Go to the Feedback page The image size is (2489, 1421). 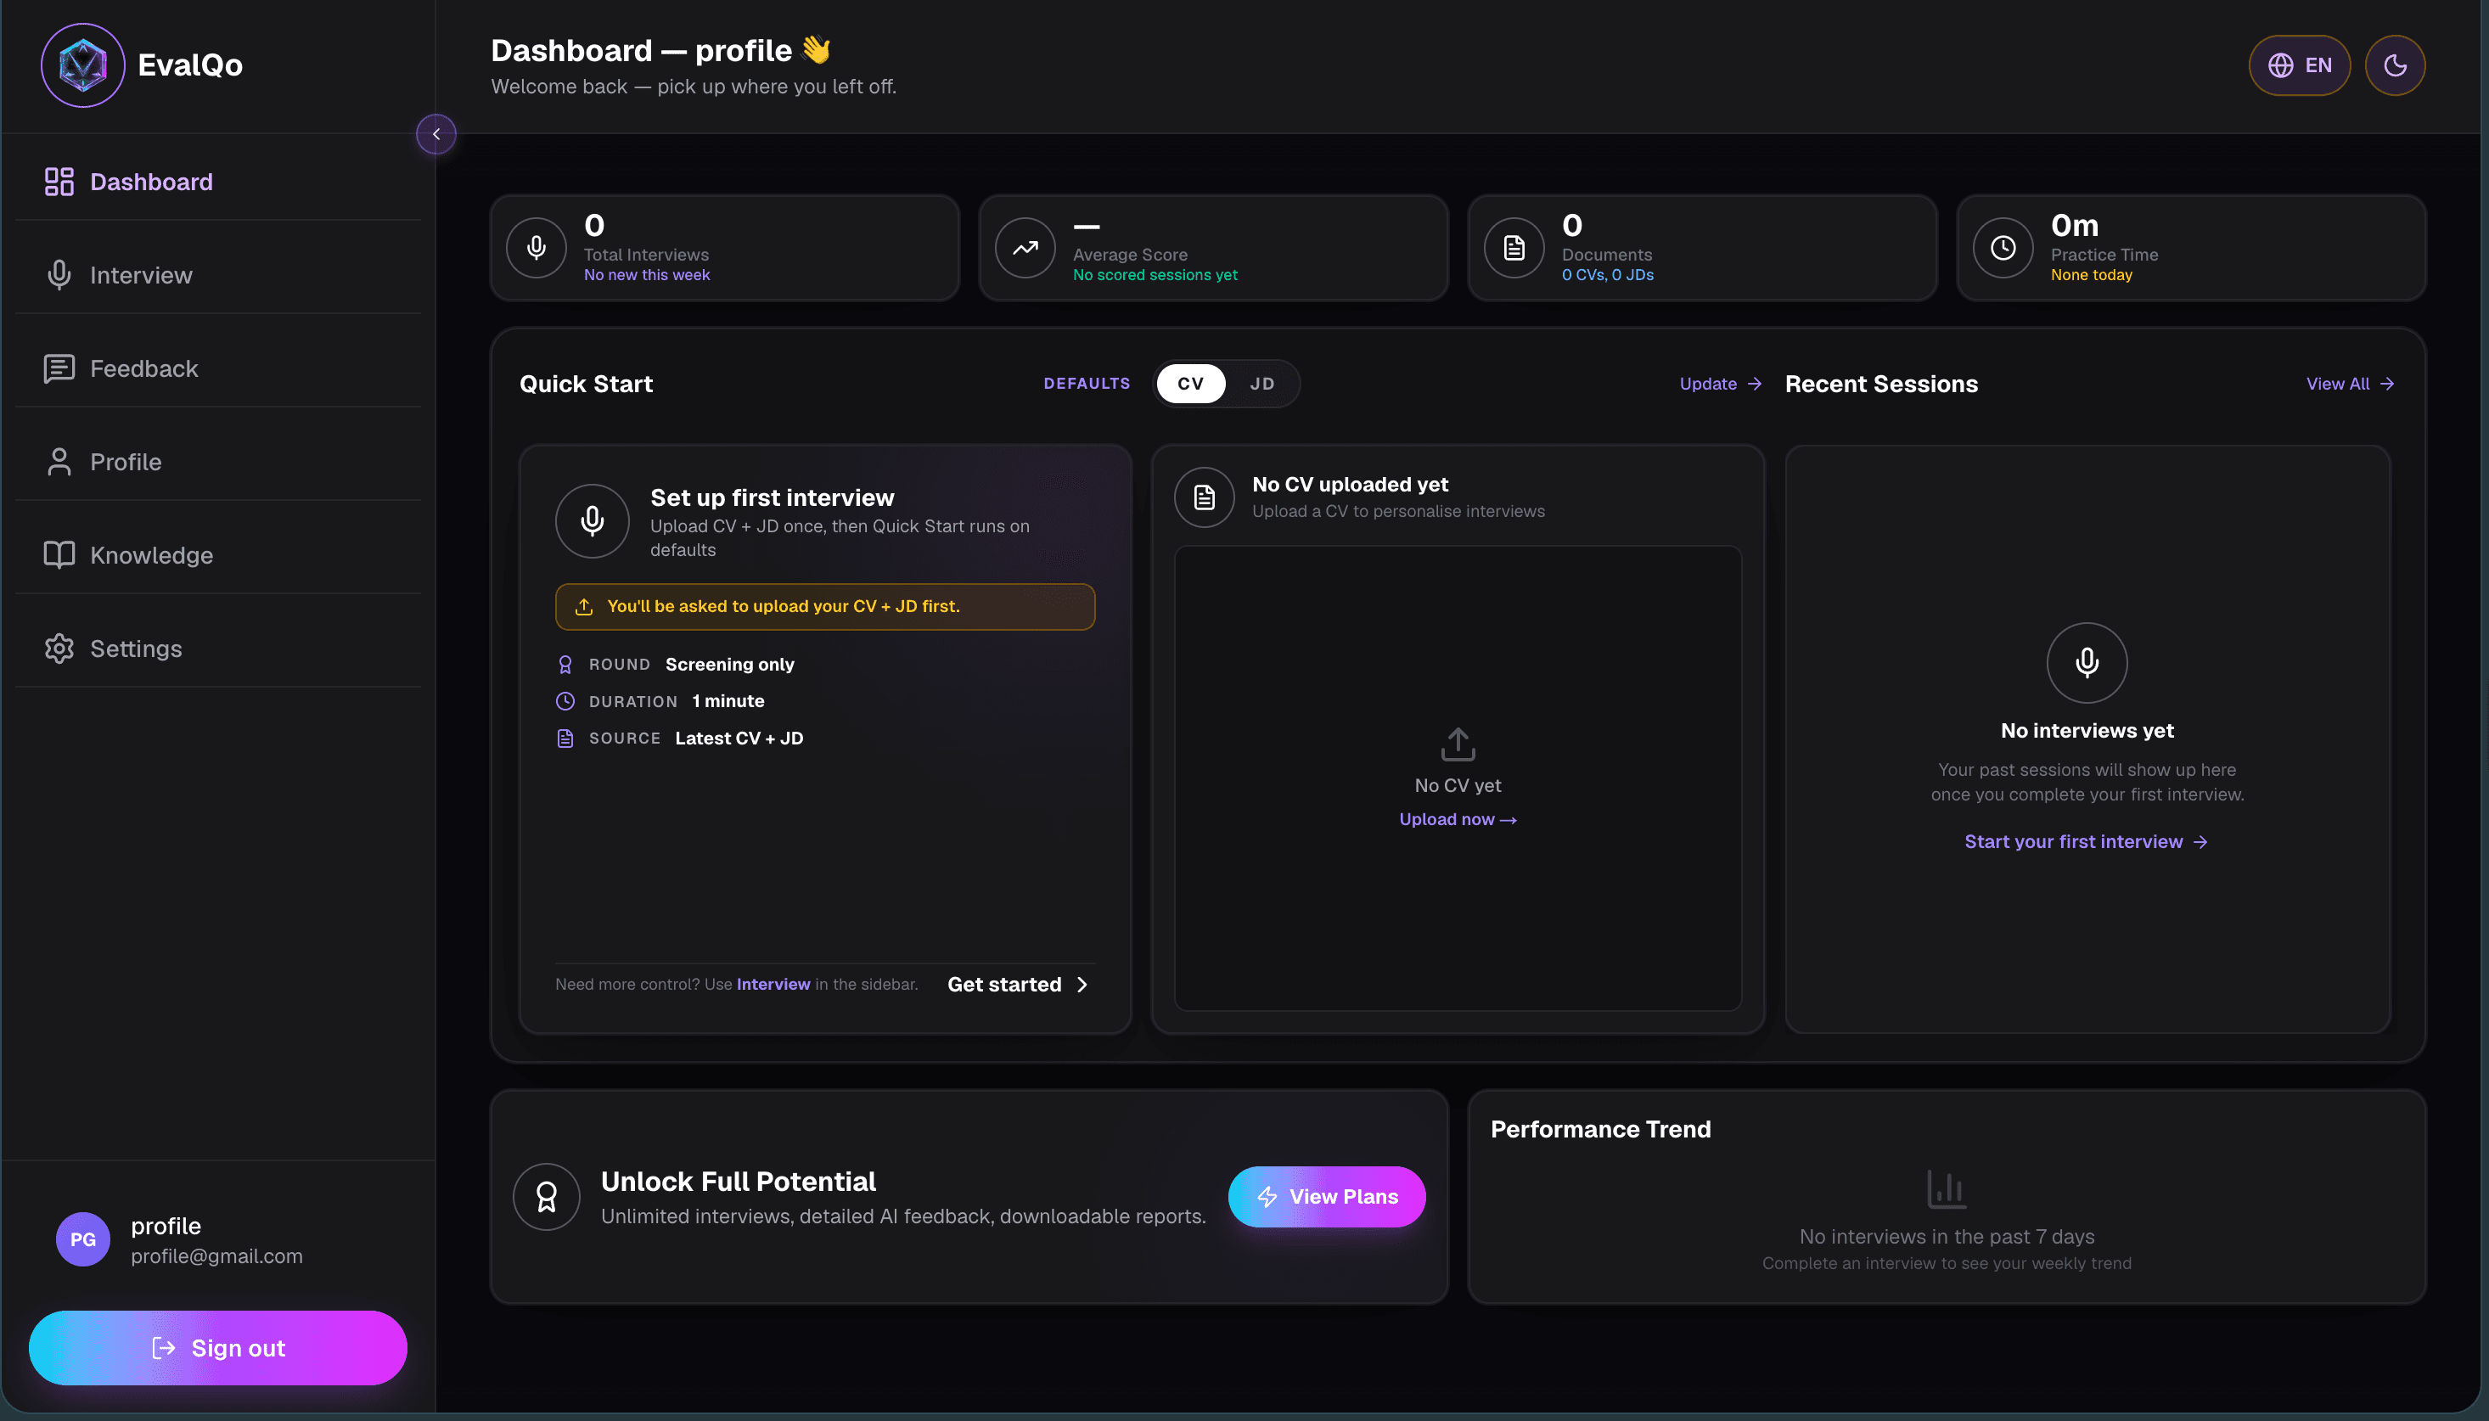[x=218, y=368]
